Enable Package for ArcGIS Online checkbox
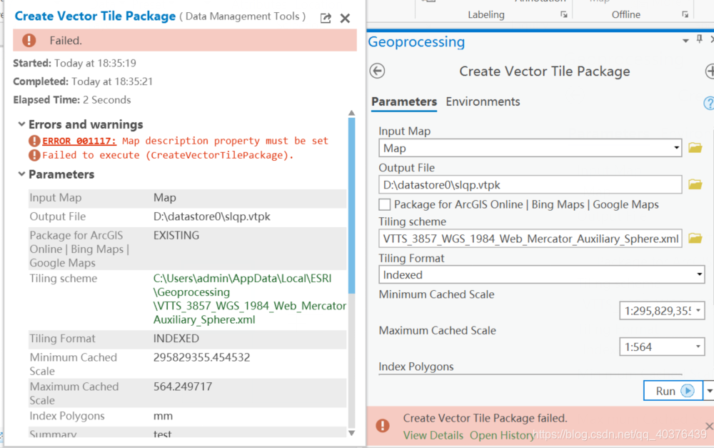The image size is (714, 448). click(384, 204)
